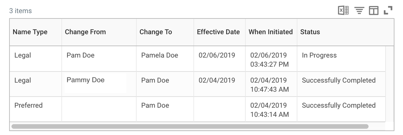Click the 02/04/2019 10:43:14 AM timestamp
Viewport: 403px width, 135px height.
coord(270,110)
